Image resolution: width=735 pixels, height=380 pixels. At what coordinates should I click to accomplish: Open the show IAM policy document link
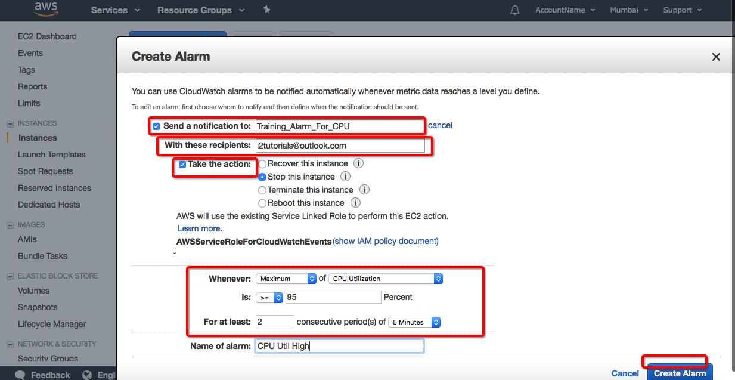(386, 241)
